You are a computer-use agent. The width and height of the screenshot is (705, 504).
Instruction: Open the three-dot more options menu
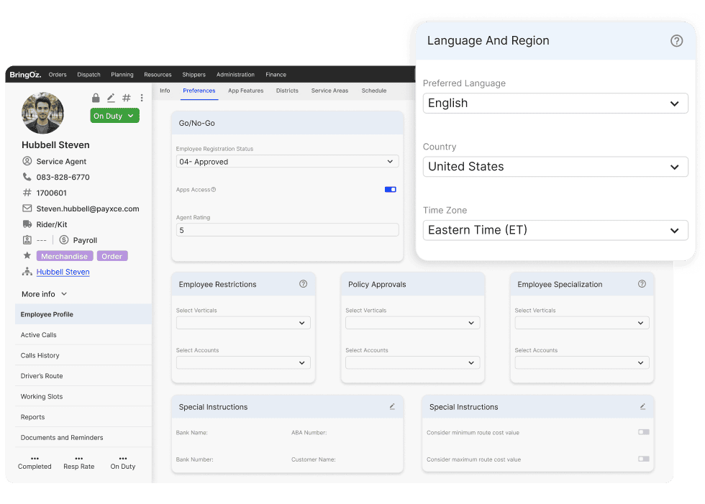[142, 98]
